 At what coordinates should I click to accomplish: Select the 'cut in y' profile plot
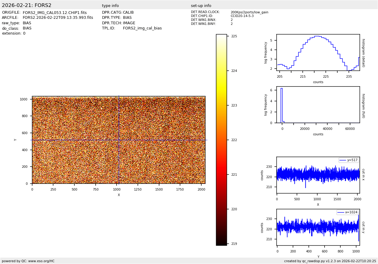[318, 227]
